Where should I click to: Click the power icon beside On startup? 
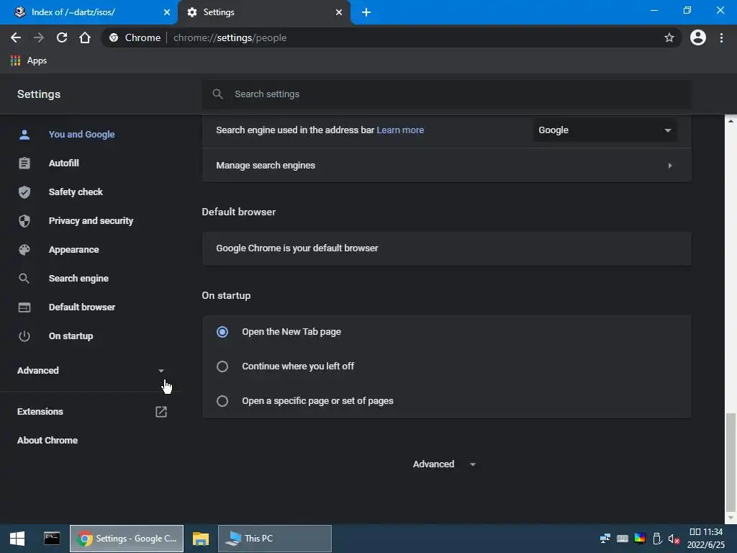click(x=24, y=336)
